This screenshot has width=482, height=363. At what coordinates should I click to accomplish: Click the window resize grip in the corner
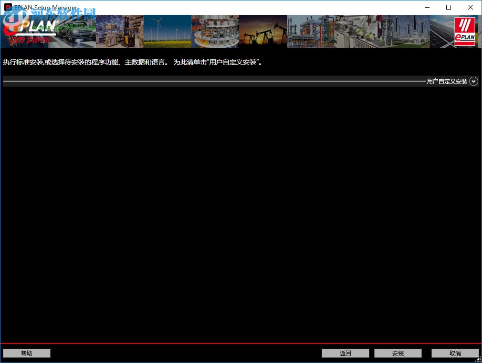478,359
